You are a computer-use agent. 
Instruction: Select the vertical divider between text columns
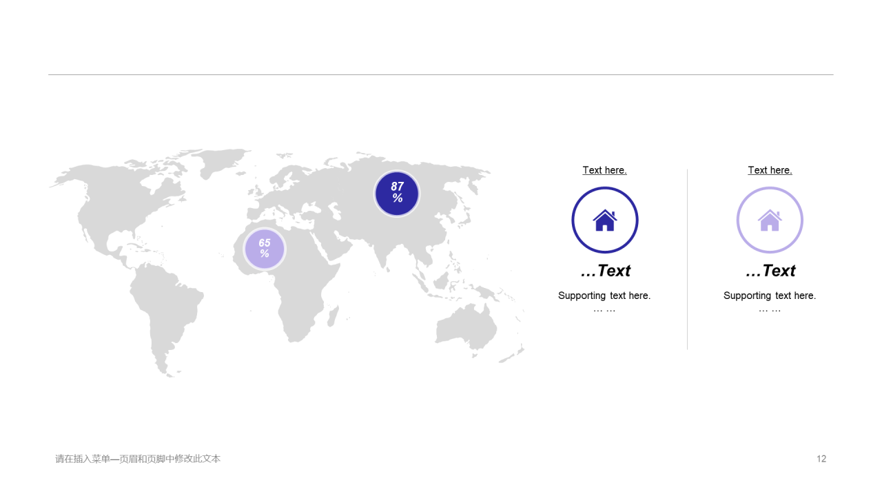687,259
